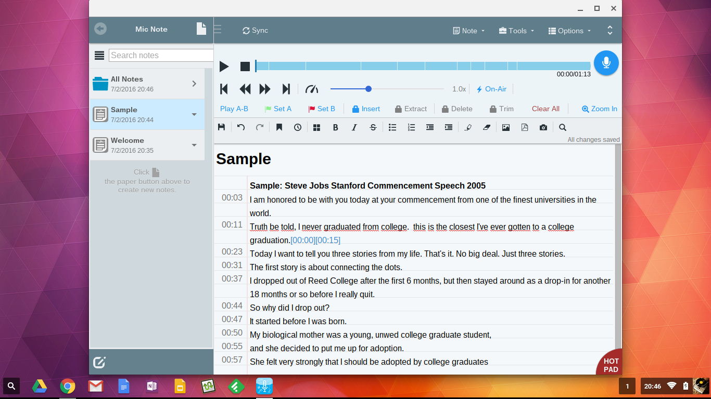Fast forward the audio
The height and width of the screenshot is (399, 711).
pos(265,89)
